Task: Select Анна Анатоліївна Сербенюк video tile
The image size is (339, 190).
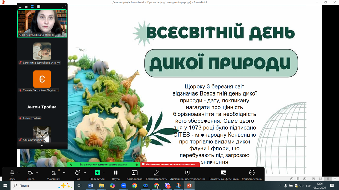Action: point(42,24)
